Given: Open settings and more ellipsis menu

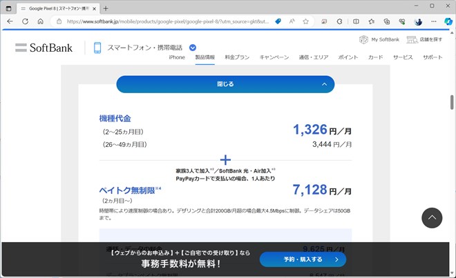Looking at the screenshot, I should [434, 21].
